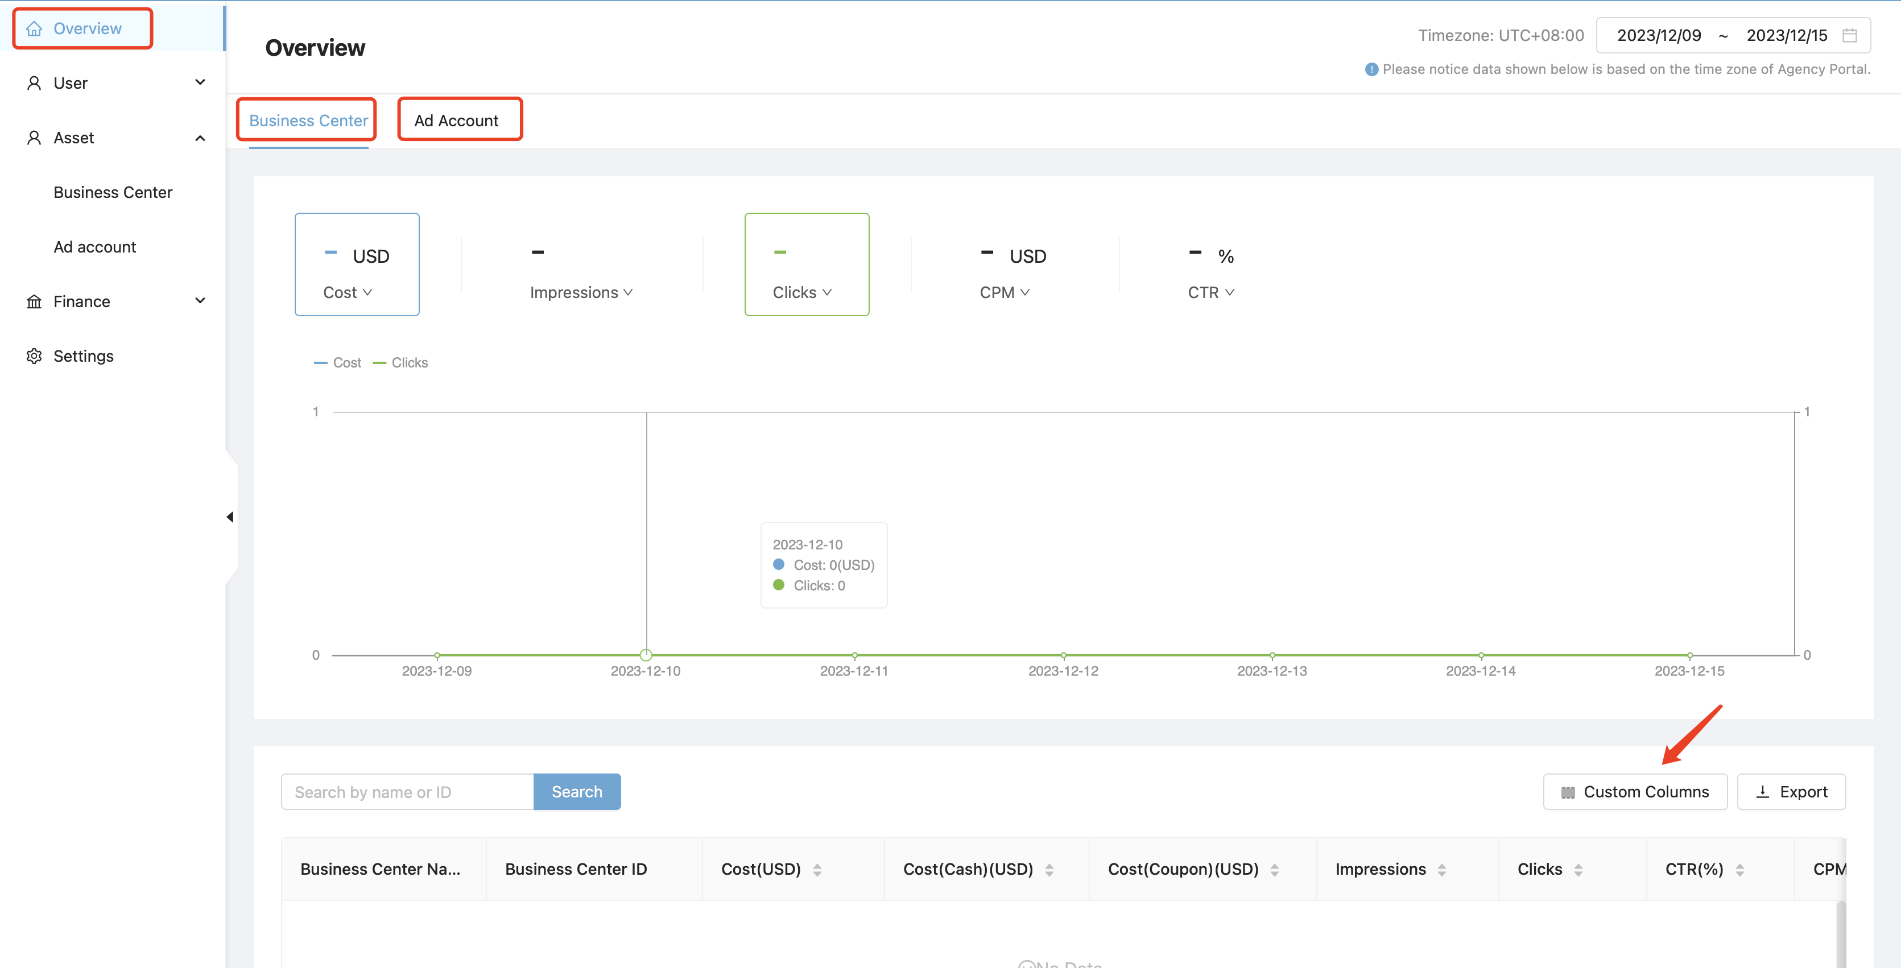This screenshot has height=968, width=1901.
Task: Click the Finance bank building icon
Action: (x=34, y=302)
